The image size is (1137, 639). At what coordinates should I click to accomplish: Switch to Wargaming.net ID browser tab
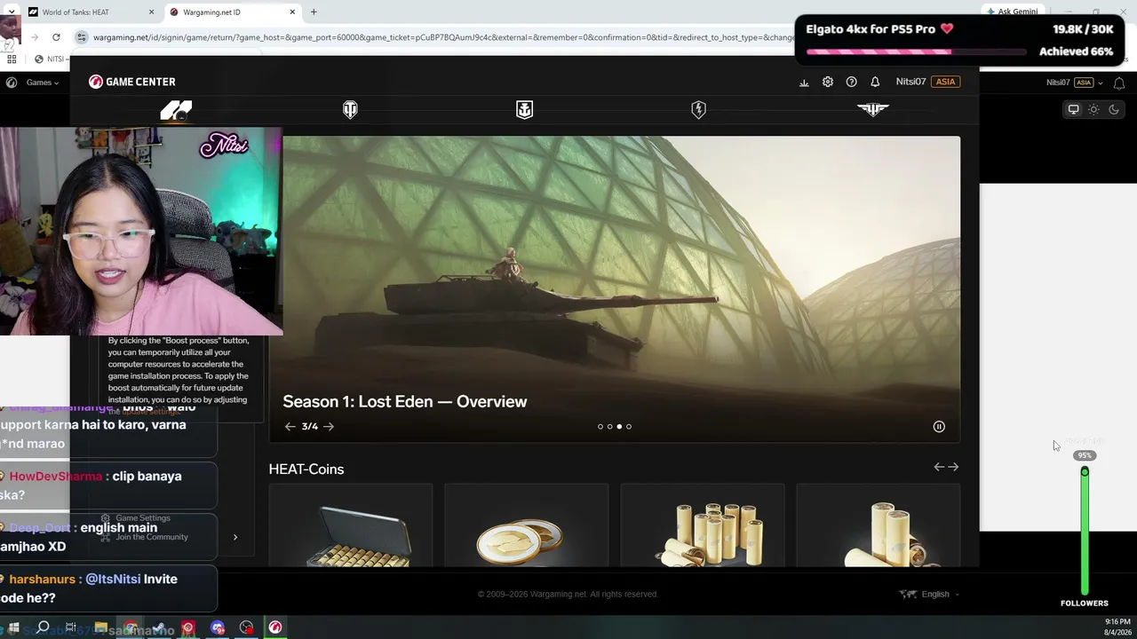[x=231, y=12]
